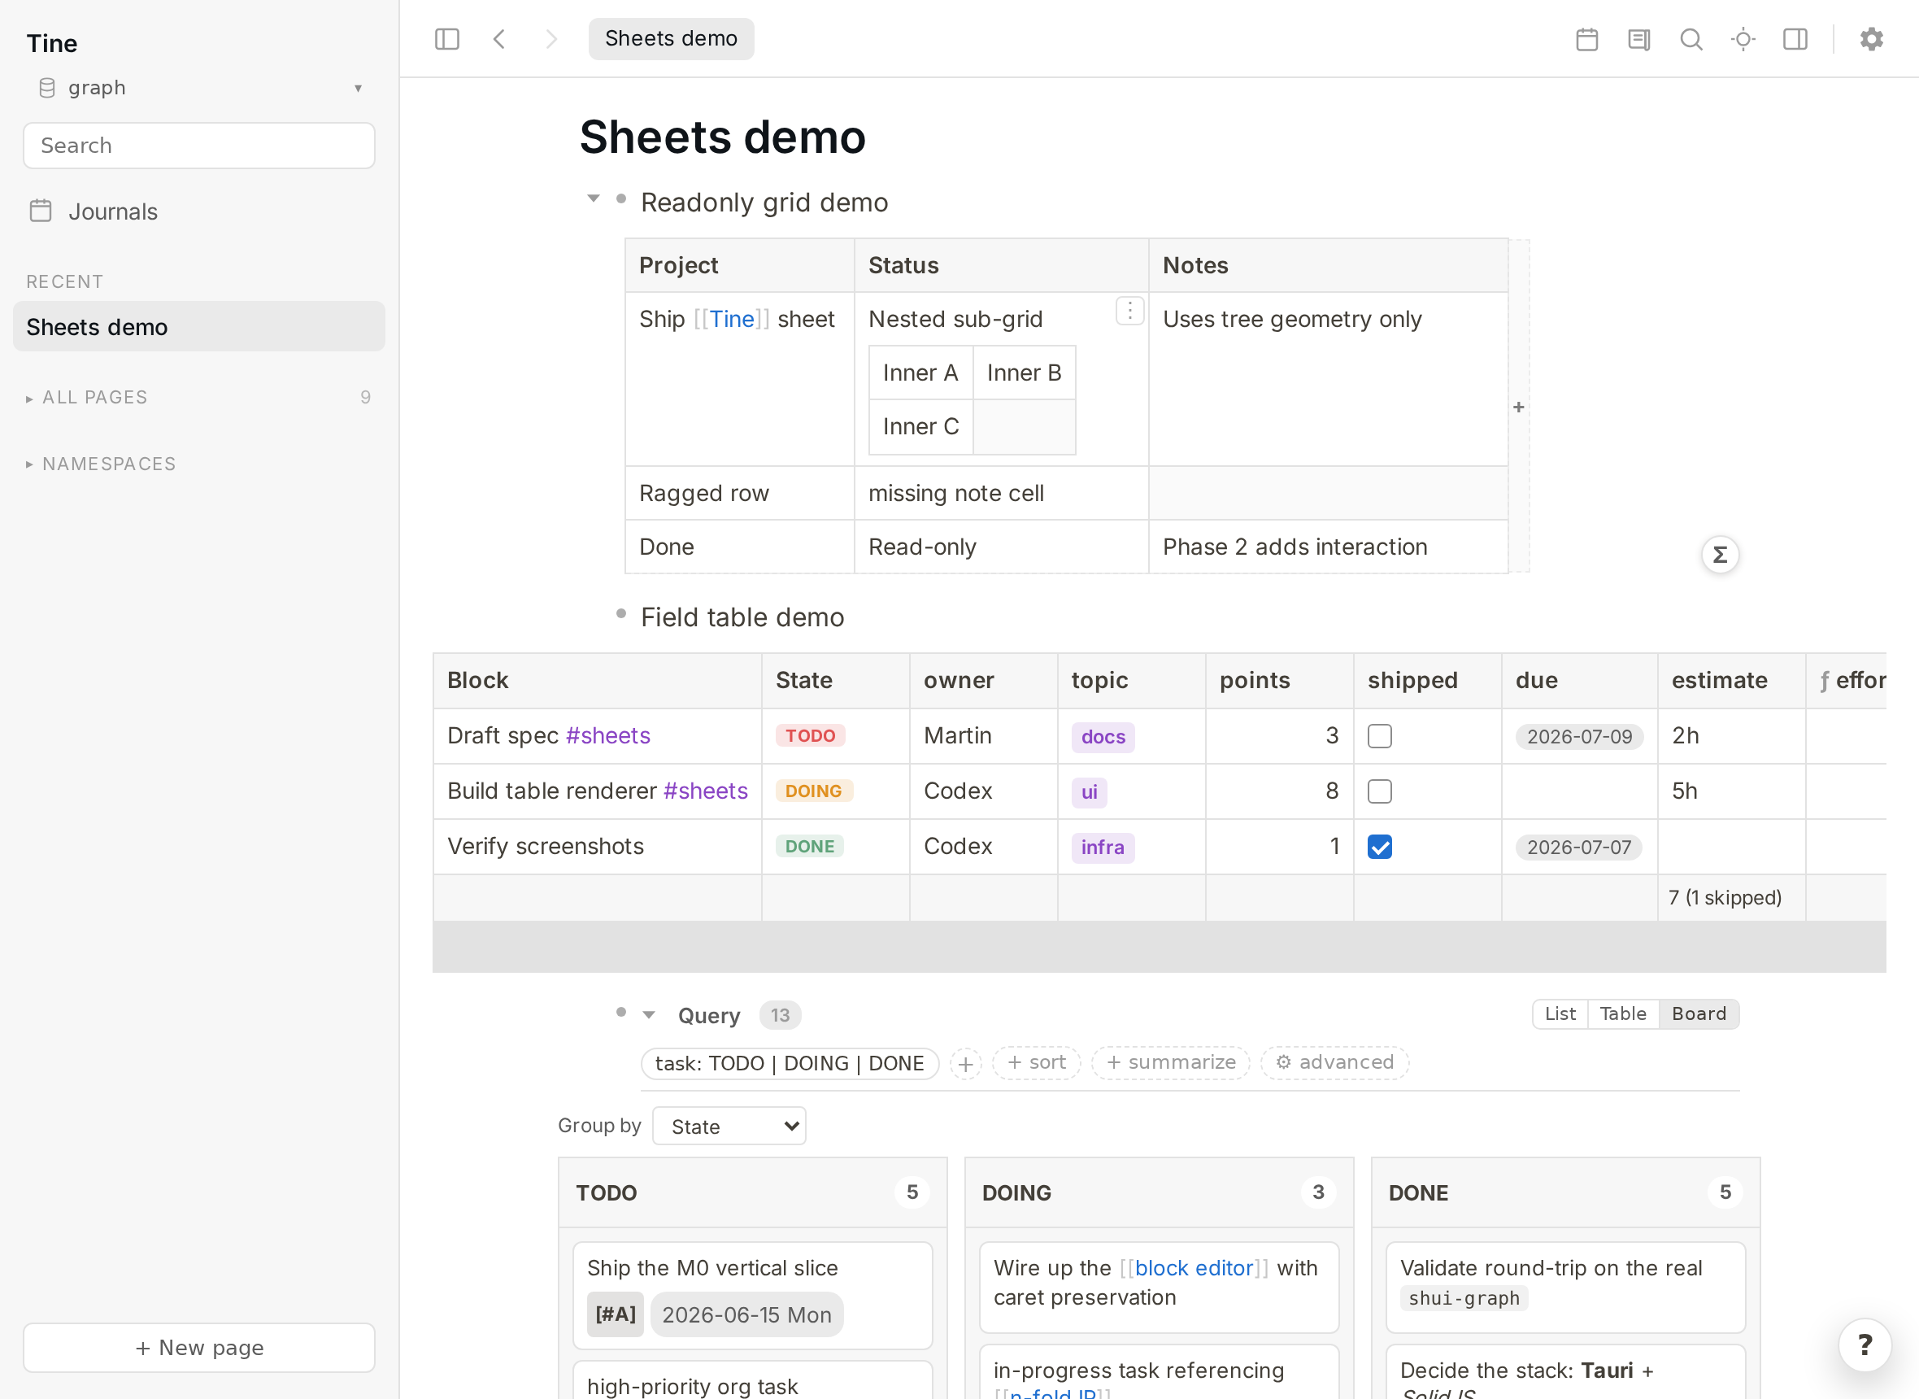Uncheck shipped for Verify screenshots row

(x=1380, y=847)
